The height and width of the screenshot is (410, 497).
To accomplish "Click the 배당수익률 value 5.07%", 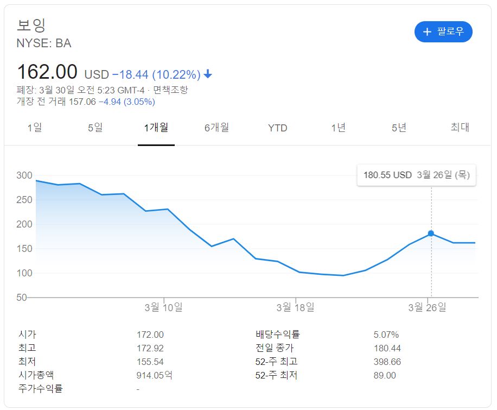I will click(386, 335).
